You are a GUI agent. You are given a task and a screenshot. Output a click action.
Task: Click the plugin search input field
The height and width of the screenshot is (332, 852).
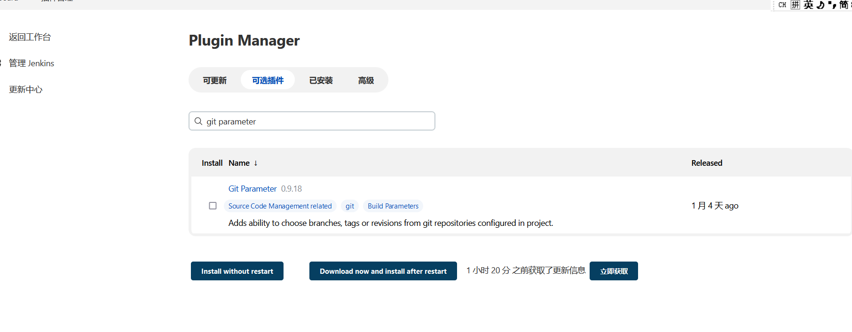click(x=312, y=121)
